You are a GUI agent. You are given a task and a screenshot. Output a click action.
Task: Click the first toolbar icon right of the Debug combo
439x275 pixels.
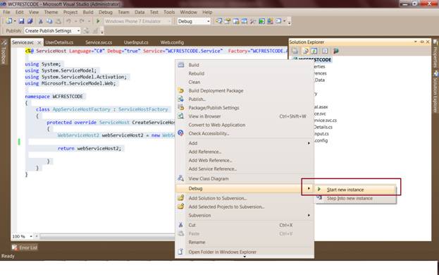click(218, 21)
